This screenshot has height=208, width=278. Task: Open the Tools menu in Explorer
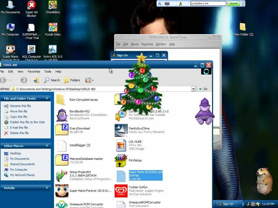coord(48,71)
